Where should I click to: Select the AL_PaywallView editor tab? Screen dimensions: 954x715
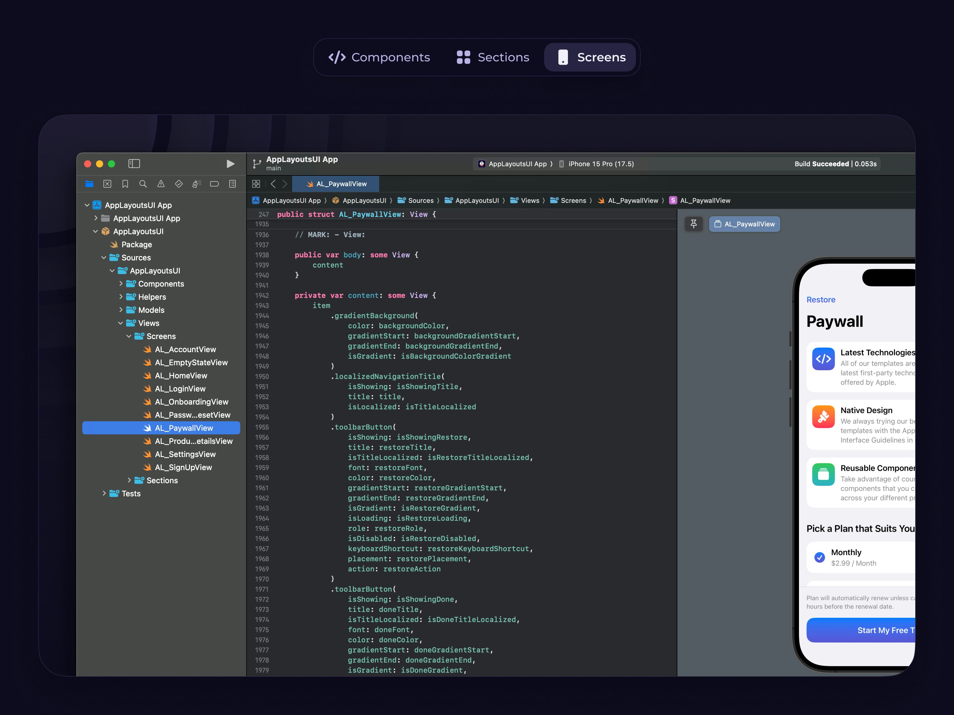coord(336,184)
